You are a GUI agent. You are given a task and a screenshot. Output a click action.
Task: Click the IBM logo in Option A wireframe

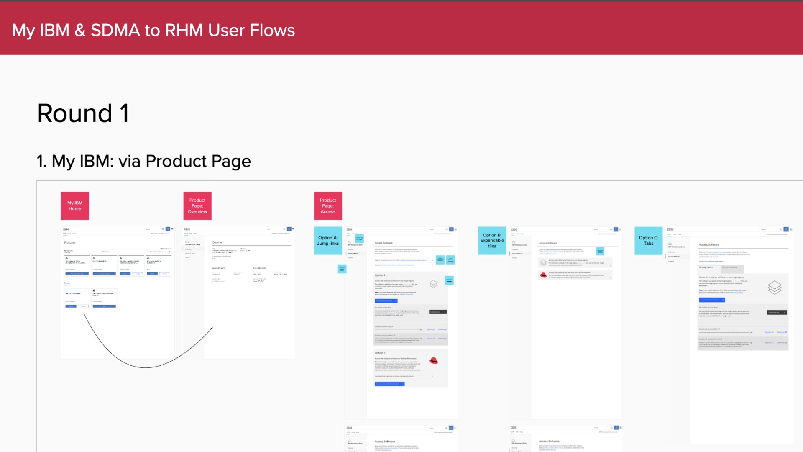click(x=349, y=229)
